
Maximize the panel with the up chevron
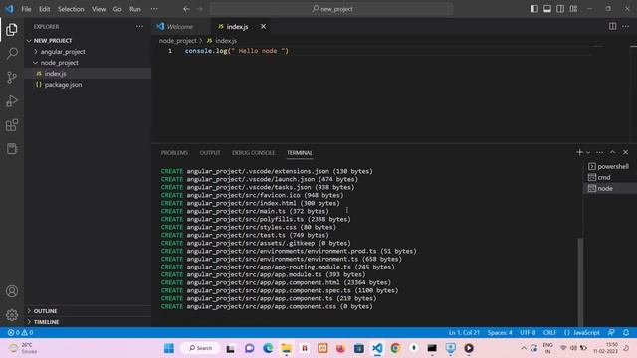(613, 152)
